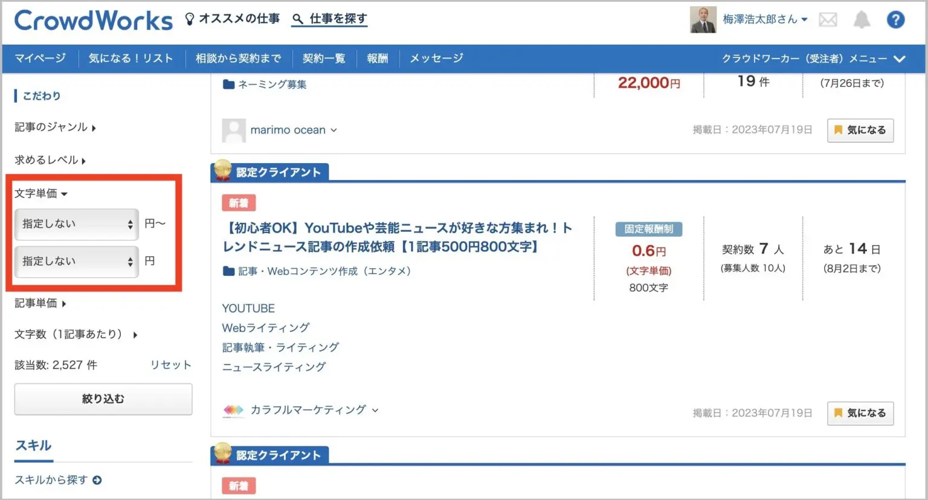928x500 pixels.
Task: Open the メッセージ nav tab
Action: (x=436, y=59)
